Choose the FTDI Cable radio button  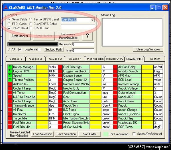(9, 24)
